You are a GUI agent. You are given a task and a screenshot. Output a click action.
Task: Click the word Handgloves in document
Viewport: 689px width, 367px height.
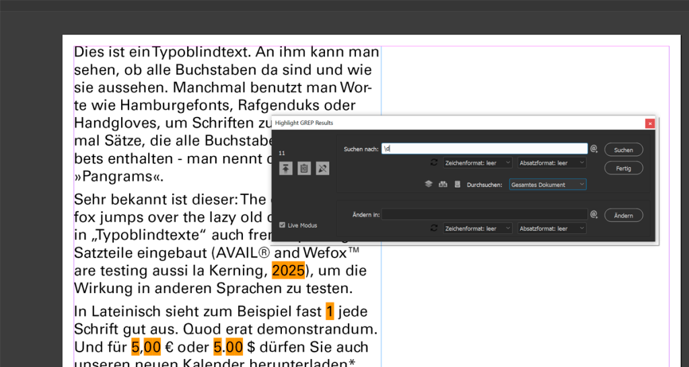116,123
